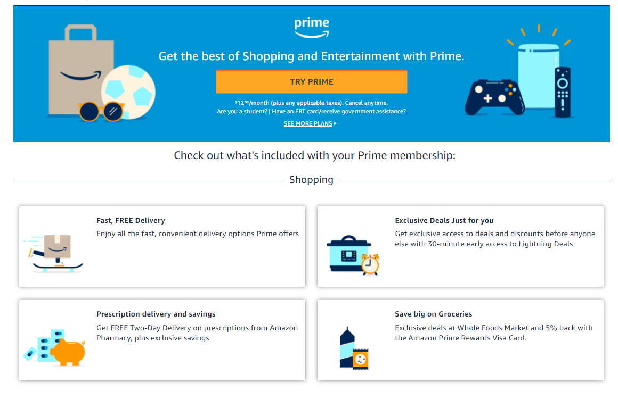Select the Prescription delivery and savings card

[x=162, y=340]
